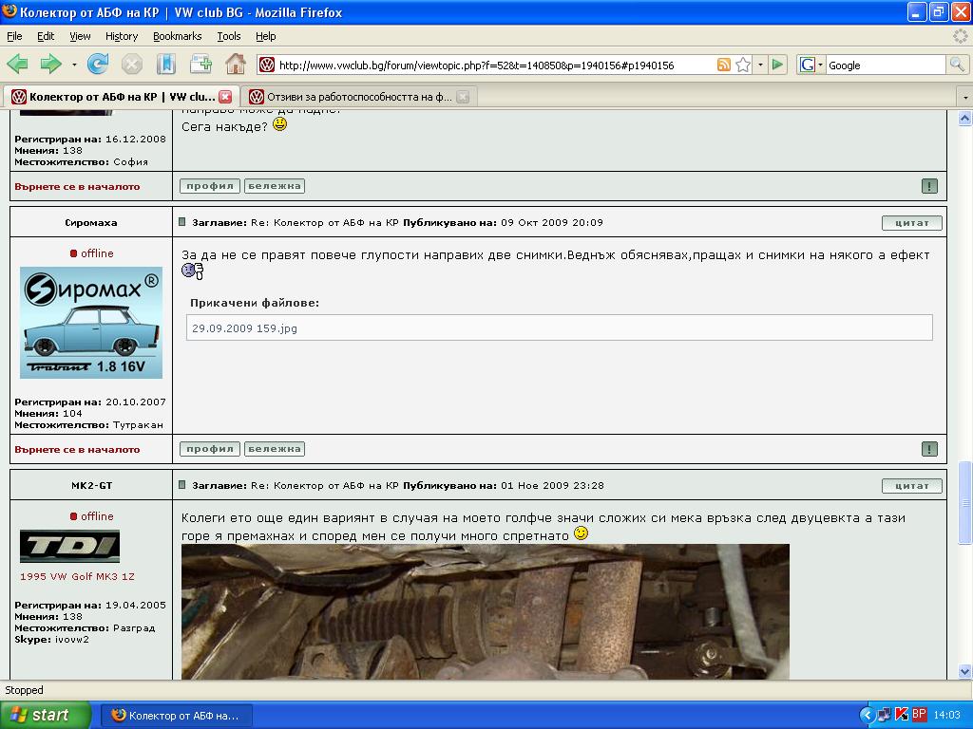973x729 pixels.
Task: Click the green Back arrow button
Action: (x=17, y=65)
